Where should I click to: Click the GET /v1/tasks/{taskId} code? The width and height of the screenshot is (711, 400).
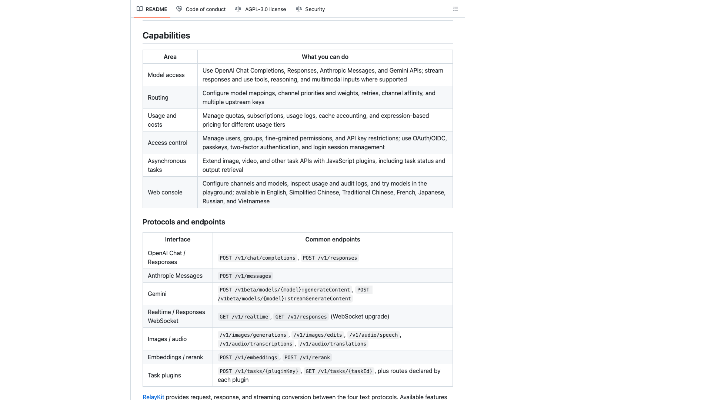339,371
